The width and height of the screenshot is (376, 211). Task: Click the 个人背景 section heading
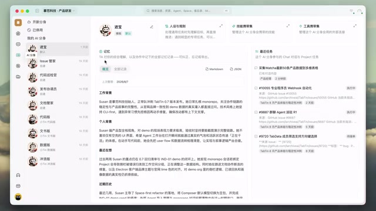[x=106, y=121]
